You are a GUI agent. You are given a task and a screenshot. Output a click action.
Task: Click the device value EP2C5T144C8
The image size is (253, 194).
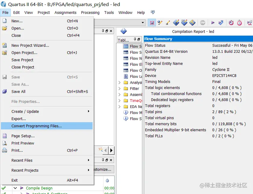click(x=224, y=75)
